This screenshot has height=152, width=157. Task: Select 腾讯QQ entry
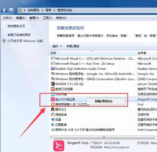[60, 109]
